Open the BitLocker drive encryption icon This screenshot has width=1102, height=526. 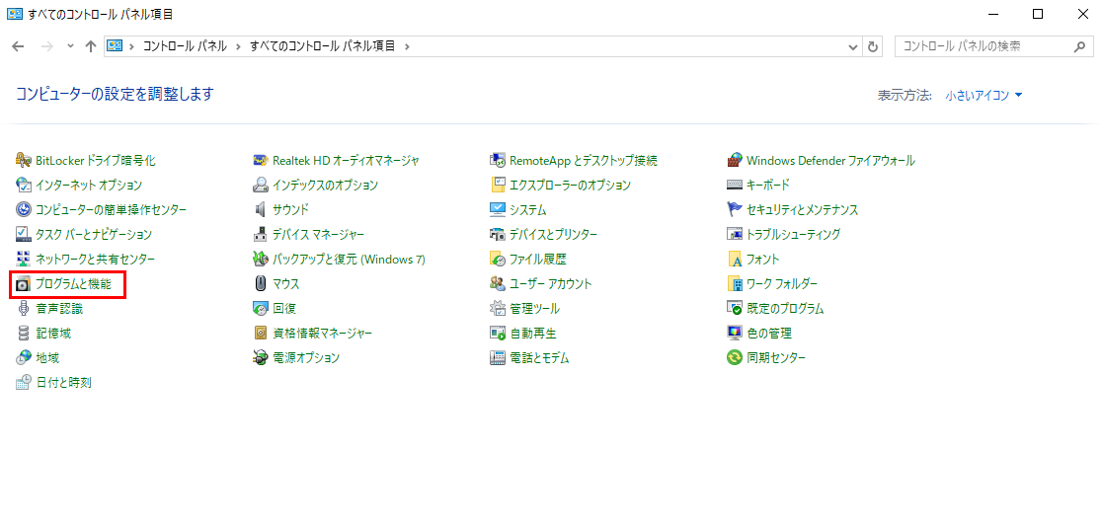(23, 161)
